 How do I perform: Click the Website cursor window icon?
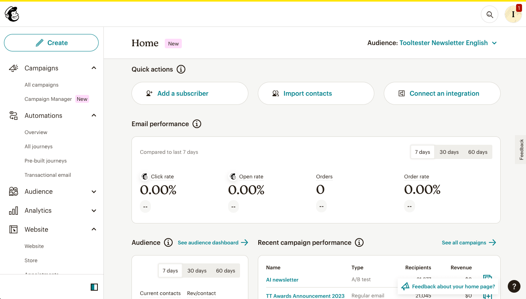click(x=13, y=229)
